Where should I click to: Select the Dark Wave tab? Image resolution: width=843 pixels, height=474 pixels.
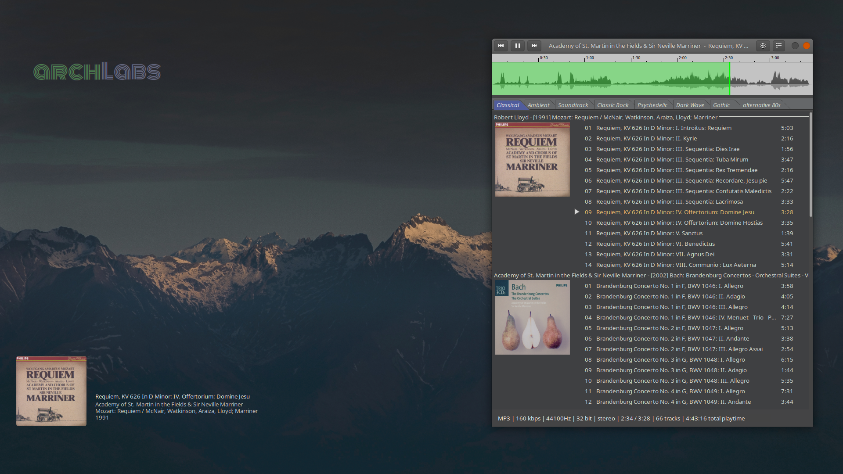(x=690, y=105)
